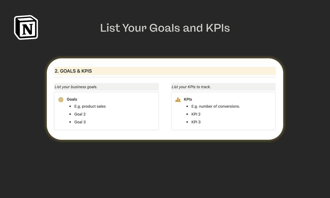Viewport: 330px width, 198px height.
Task: Place cursor on the Goal 3 item
Action: [80, 122]
